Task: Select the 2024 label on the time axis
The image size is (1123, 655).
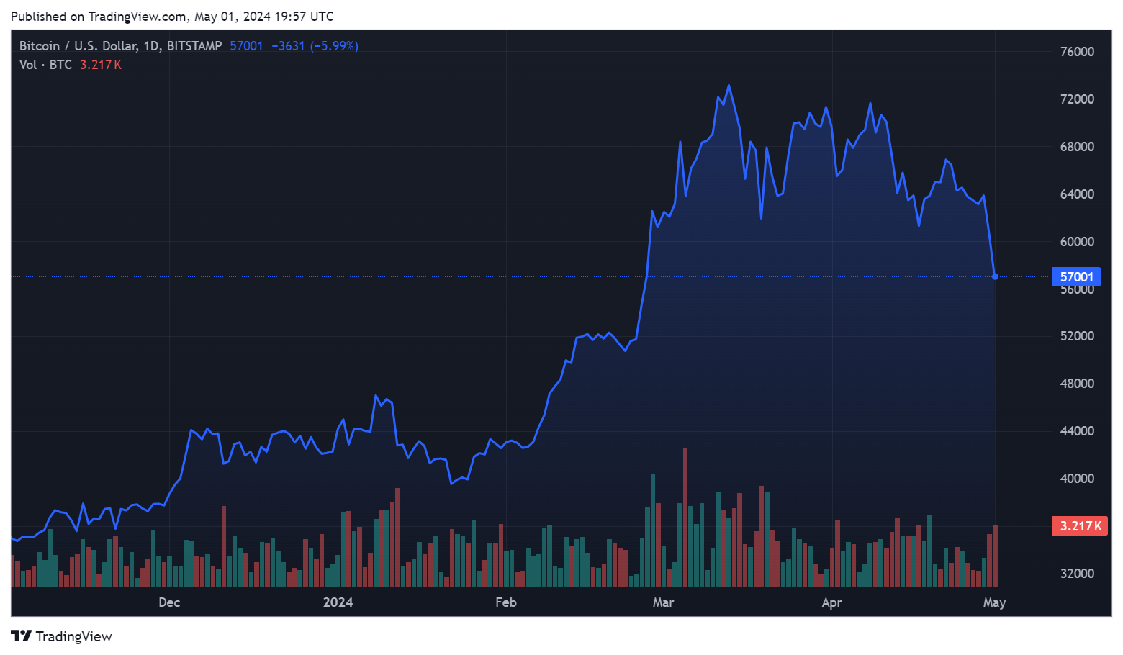Action: (x=338, y=602)
